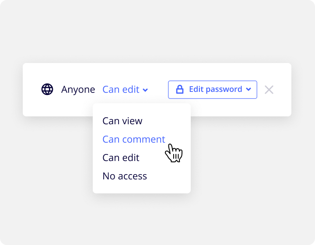This screenshot has width=315, height=245.
Task: Click the lock icon in Edit password
Action: point(180,89)
